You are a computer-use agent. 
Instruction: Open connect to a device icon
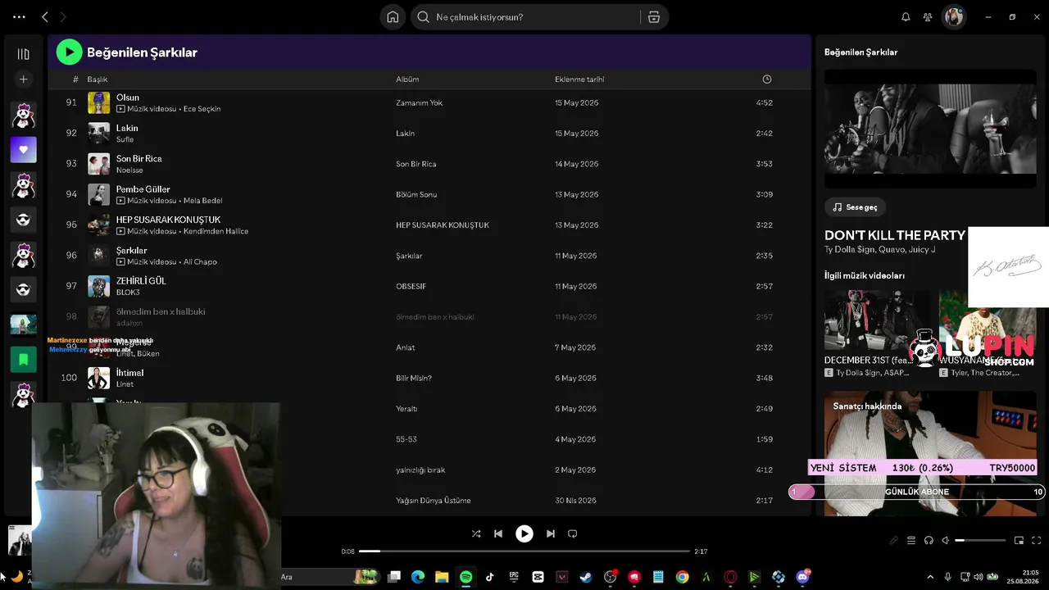929,541
